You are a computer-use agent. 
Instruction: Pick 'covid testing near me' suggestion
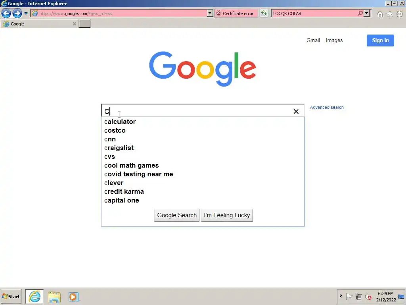coord(203,174)
